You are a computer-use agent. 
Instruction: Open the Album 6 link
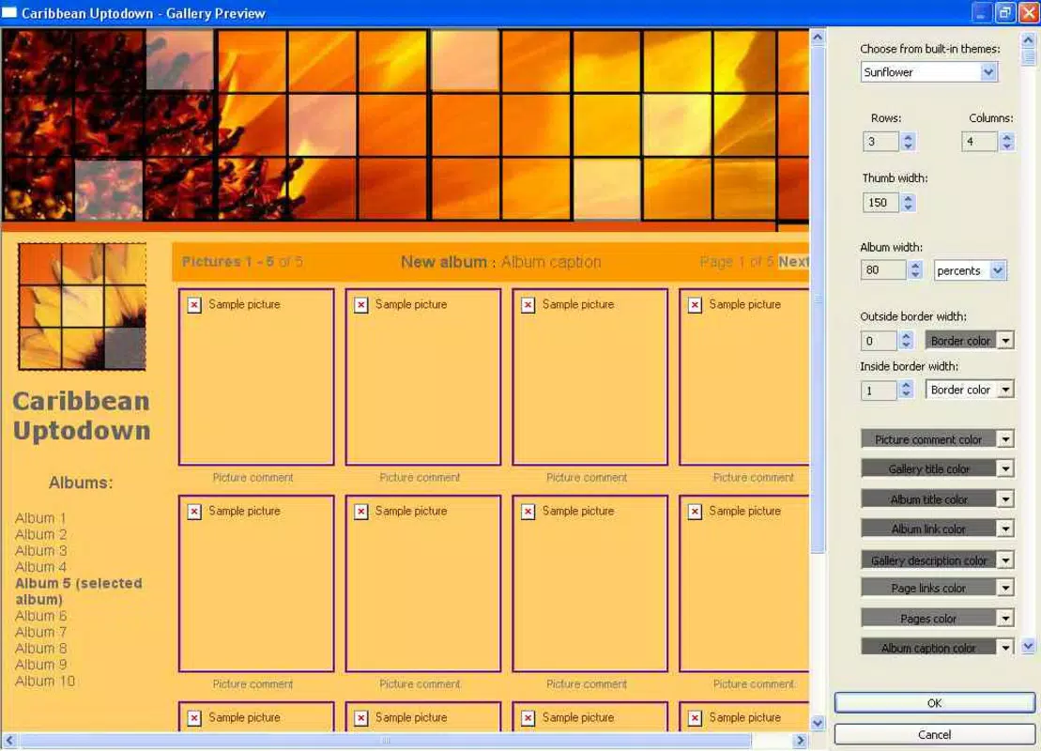tap(40, 616)
